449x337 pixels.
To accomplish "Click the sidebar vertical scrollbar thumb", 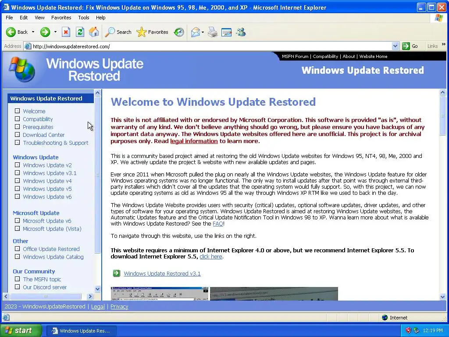I will [97, 175].
